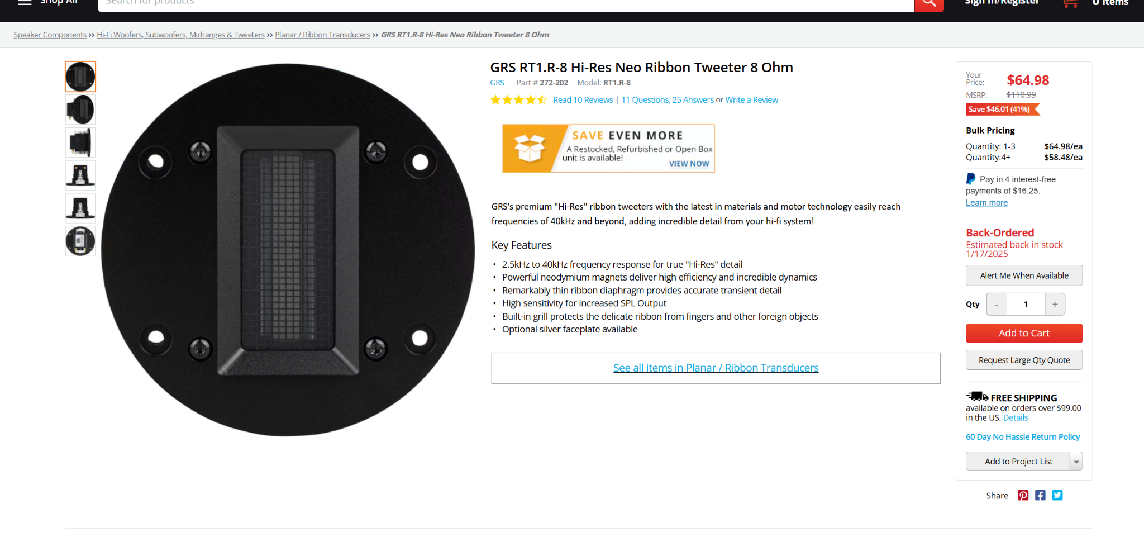Expand the Add to Project List dropdown arrow
Image resolution: width=1144 pixels, height=537 pixels.
1076,462
